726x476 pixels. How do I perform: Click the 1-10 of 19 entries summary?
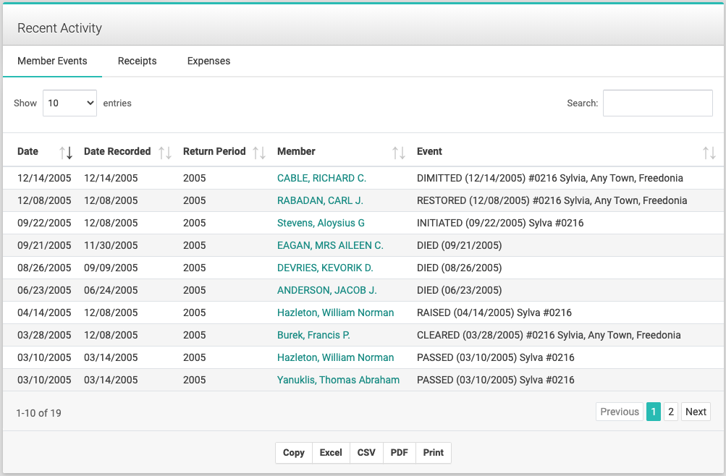(x=38, y=413)
